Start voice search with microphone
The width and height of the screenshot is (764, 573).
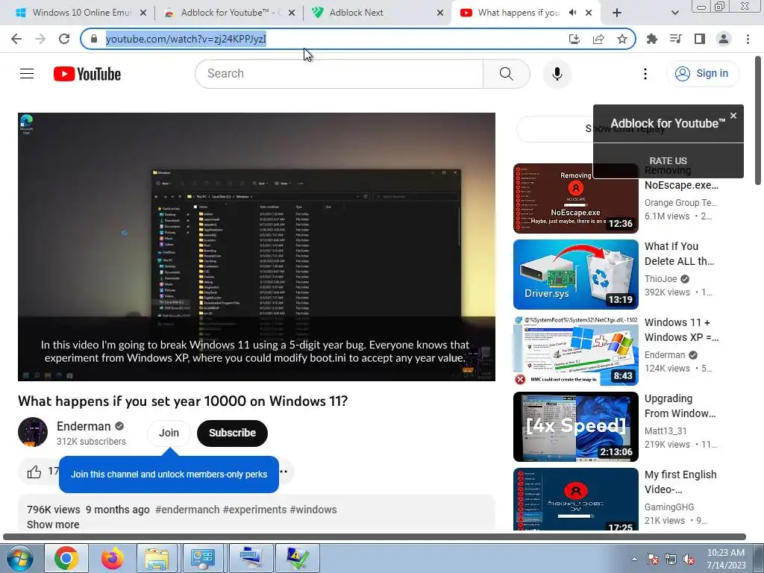point(557,74)
